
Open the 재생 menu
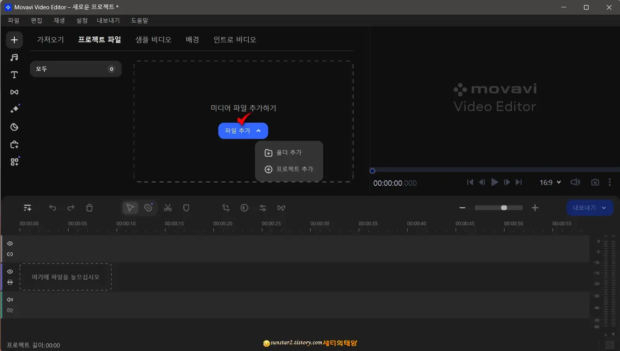[59, 21]
